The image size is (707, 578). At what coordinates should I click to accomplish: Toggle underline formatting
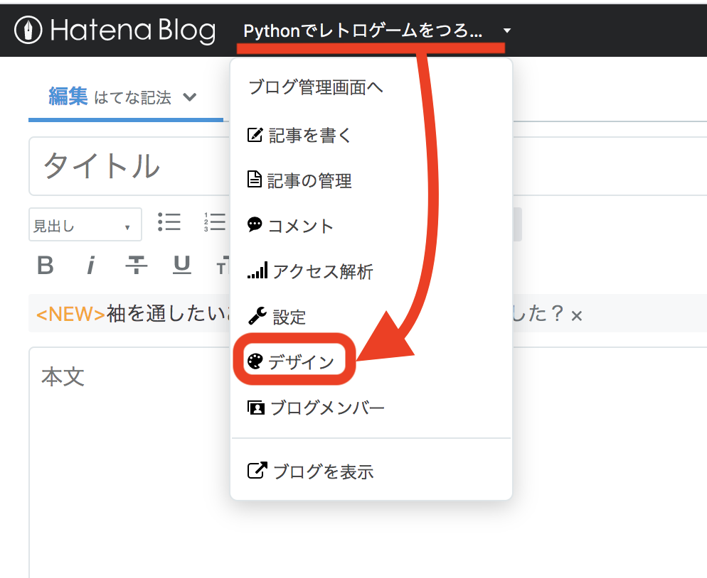[x=181, y=265]
